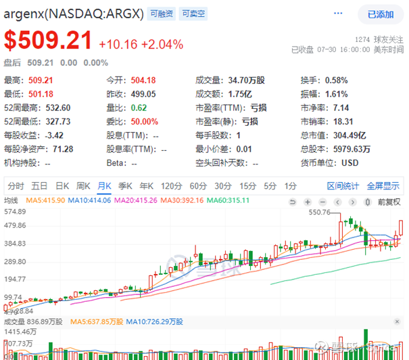Viewport: 409px width, 360px height.
Task: Click the 1274 球友关注 follower count
Action: click(x=379, y=40)
